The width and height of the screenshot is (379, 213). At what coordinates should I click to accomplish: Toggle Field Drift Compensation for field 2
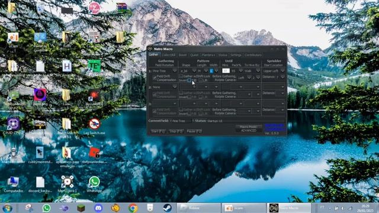(x=155, y=95)
